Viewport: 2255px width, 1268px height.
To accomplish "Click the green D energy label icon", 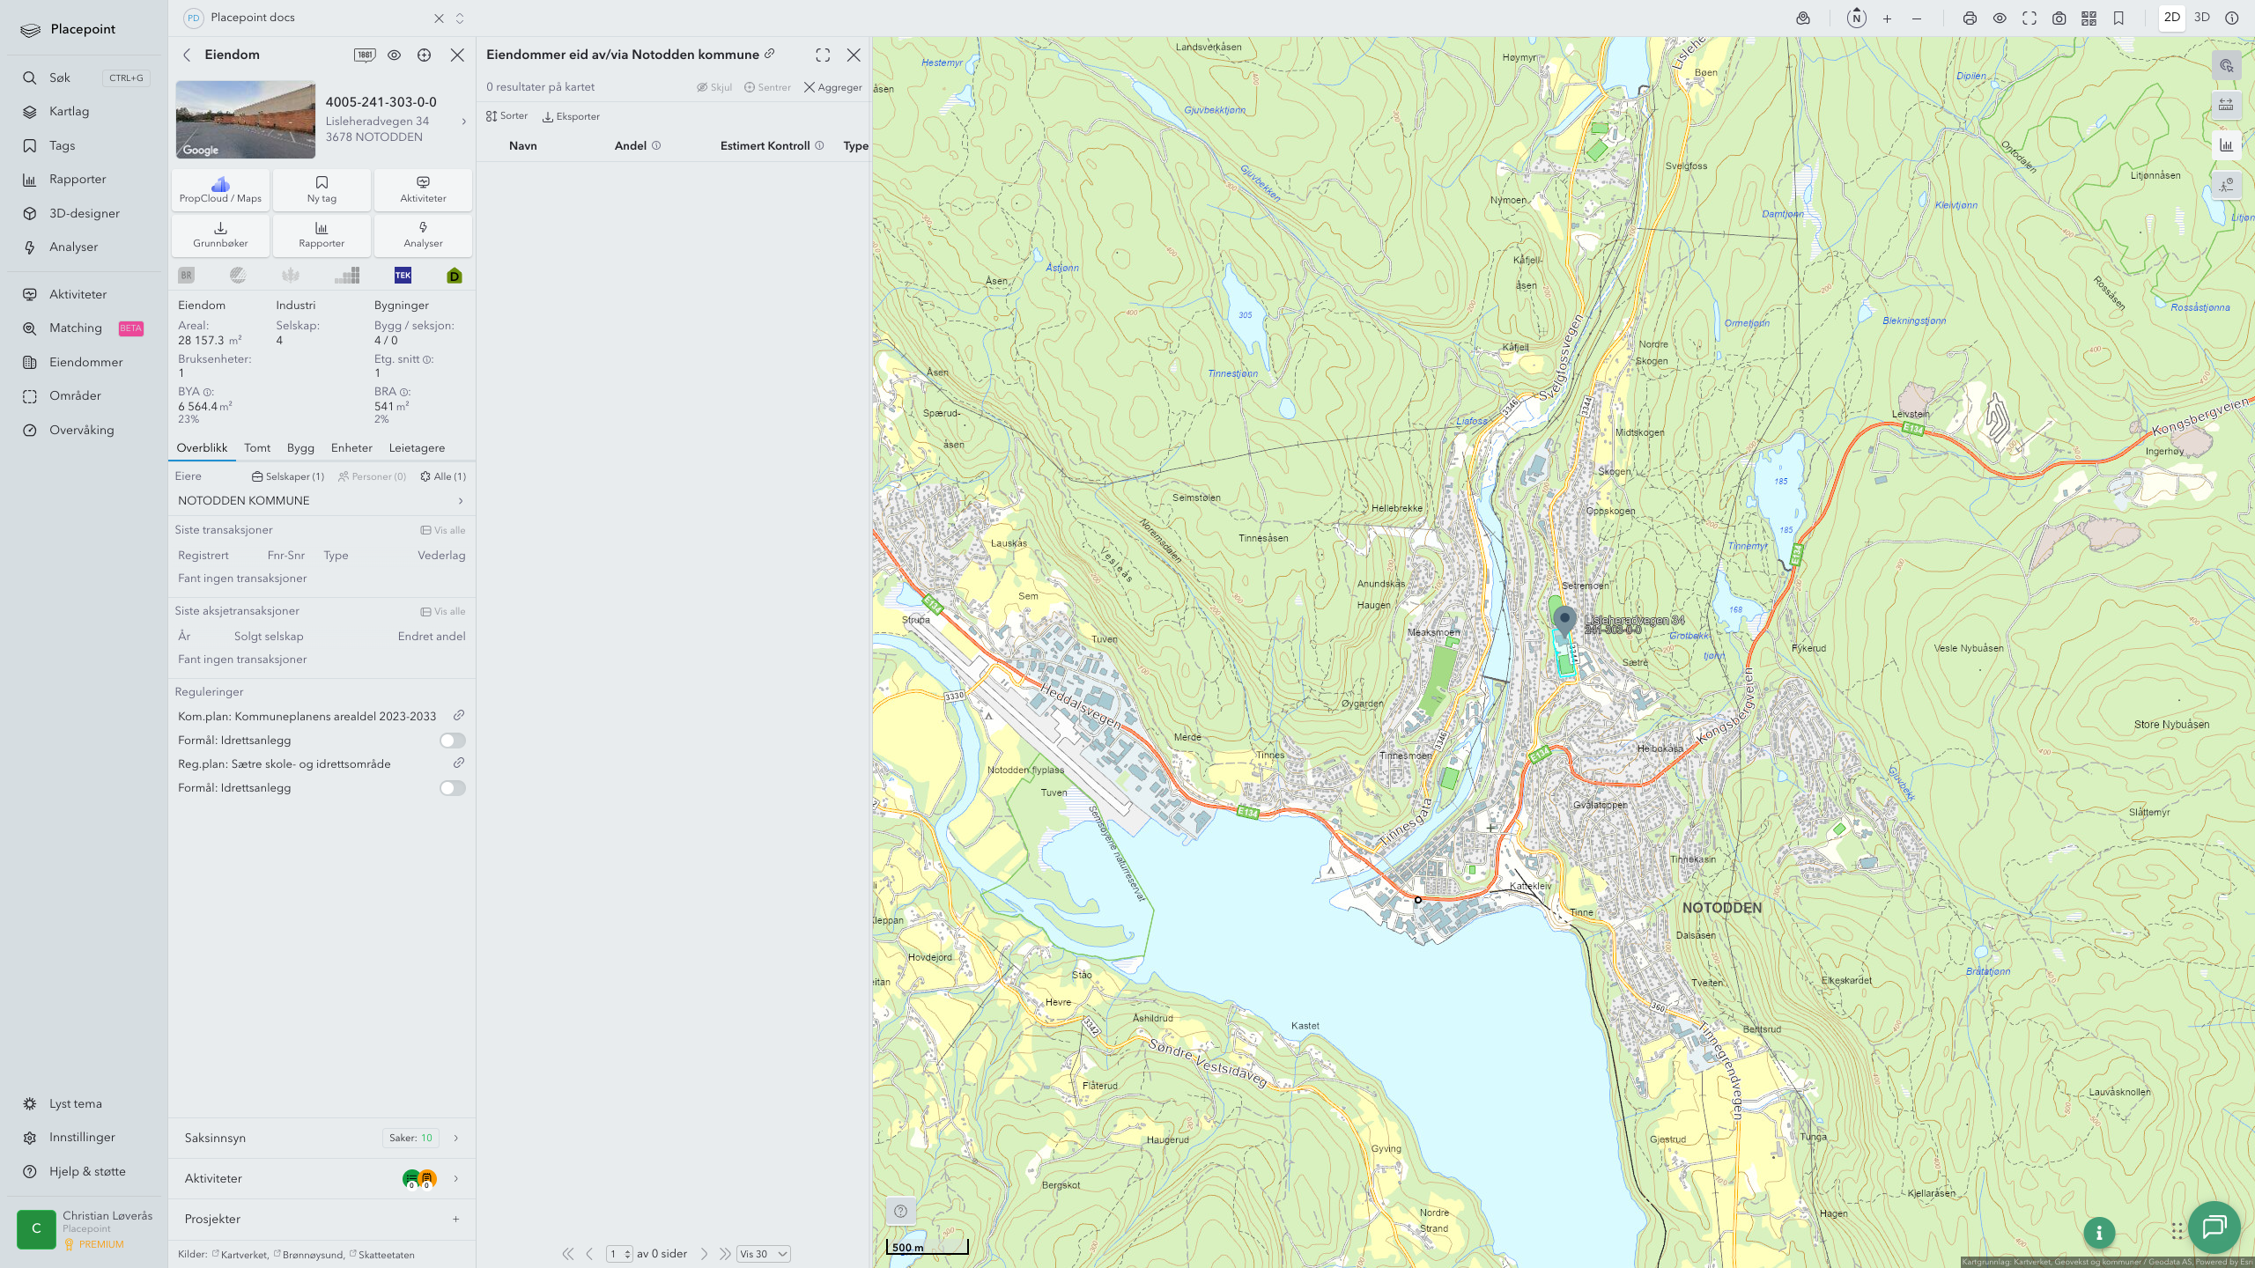I will point(455,276).
